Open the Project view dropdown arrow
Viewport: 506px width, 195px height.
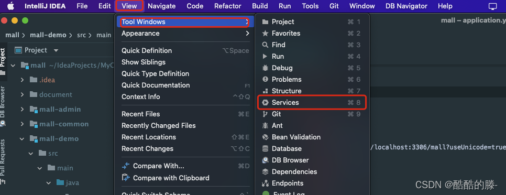pos(56,50)
